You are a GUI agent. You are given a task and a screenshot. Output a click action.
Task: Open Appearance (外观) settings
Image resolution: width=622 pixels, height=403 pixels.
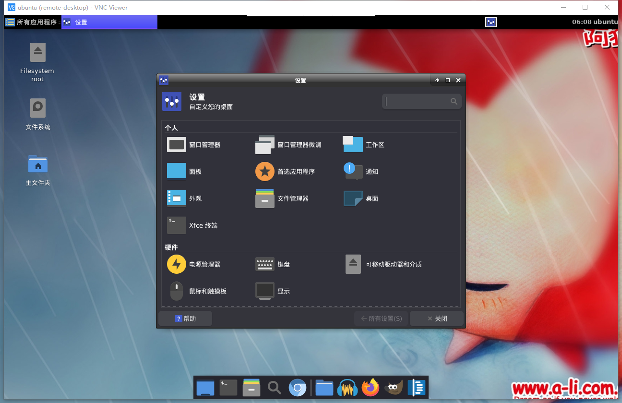184,198
